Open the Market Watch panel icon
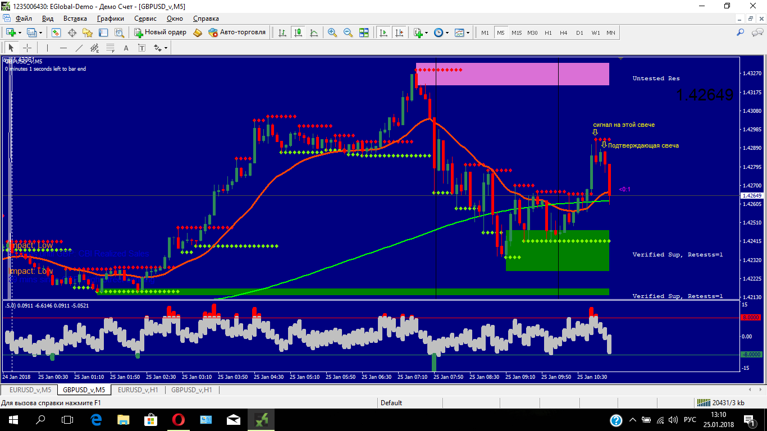This screenshot has height=431, width=767. tap(56, 33)
